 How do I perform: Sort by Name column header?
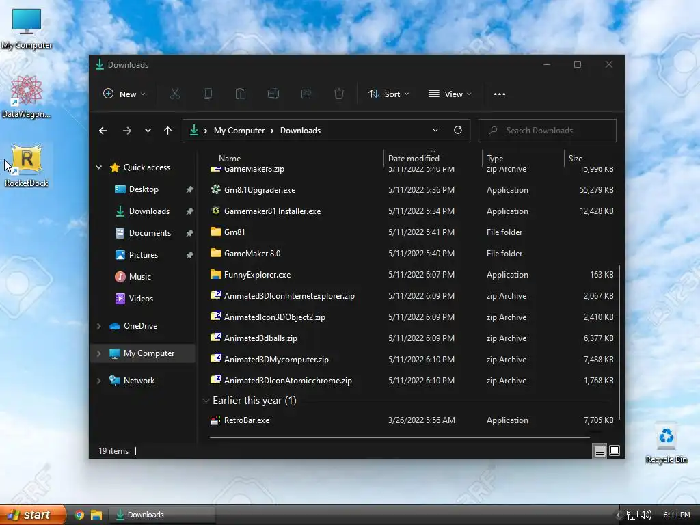coord(230,158)
